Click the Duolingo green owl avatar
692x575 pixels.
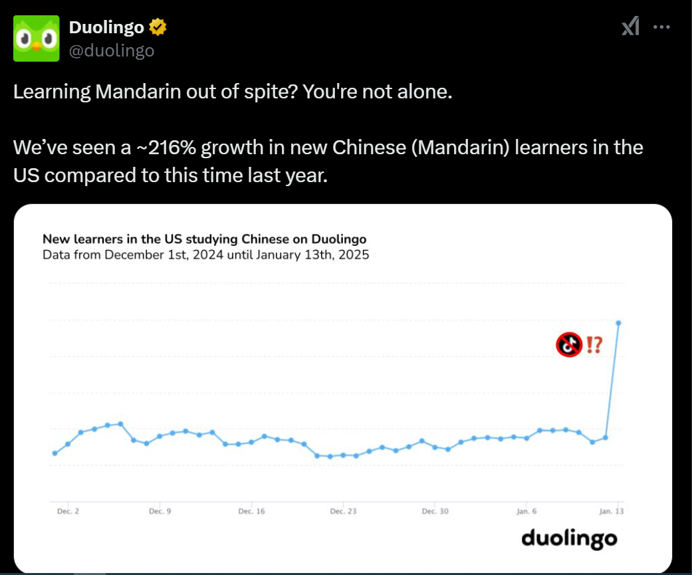(37, 39)
